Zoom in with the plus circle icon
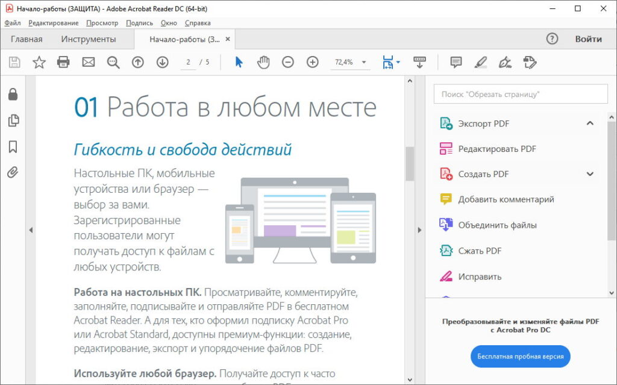 313,62
